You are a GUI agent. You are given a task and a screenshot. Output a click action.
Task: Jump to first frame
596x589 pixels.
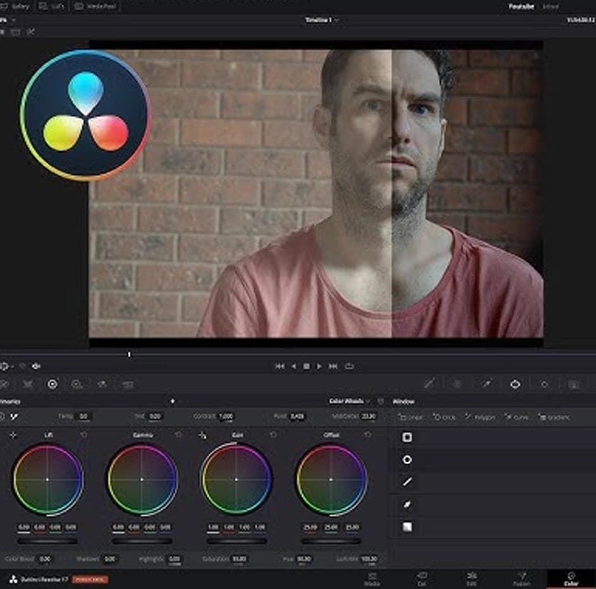(x=280, y=366)
